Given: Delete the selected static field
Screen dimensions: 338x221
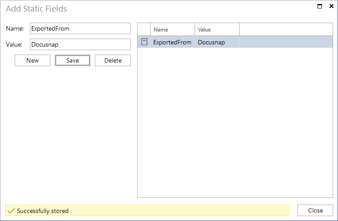Looking at the screenshot, I should tap(113, 60).
